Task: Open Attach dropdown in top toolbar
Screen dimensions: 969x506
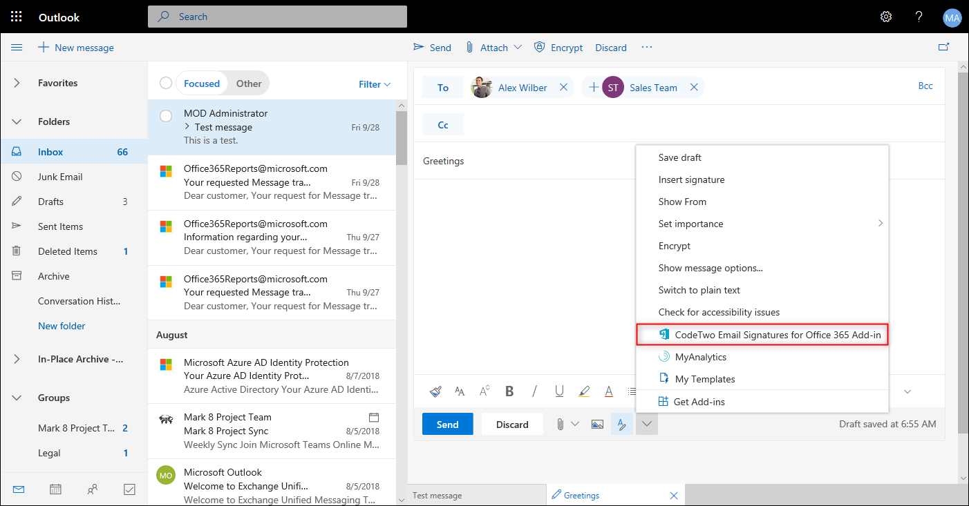Action: tap(519, 48)
